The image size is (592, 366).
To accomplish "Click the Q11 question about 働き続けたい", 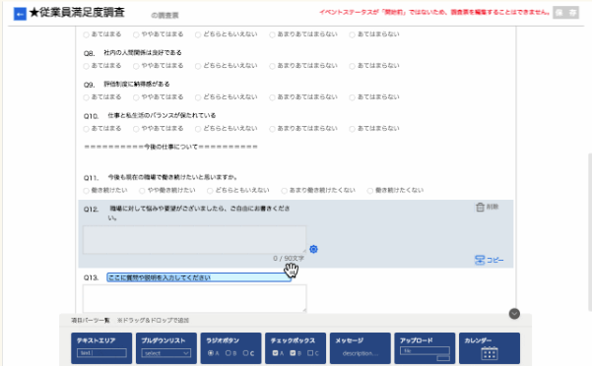I will tap(172, 177).
